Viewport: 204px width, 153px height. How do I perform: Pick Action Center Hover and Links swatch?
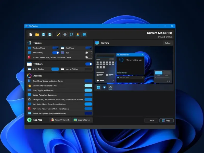point(88,86)
